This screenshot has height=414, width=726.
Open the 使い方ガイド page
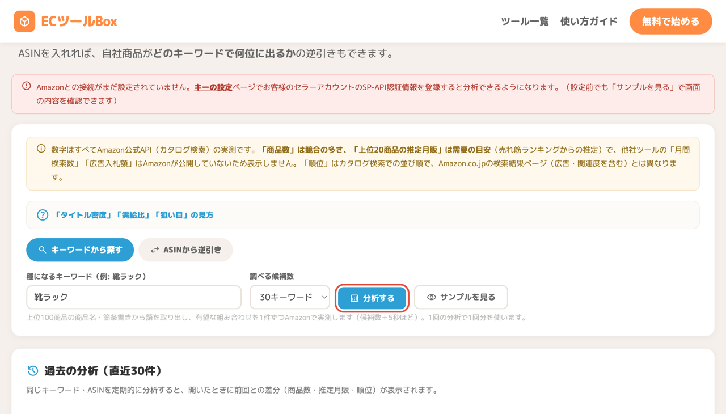tap(589, 22)
